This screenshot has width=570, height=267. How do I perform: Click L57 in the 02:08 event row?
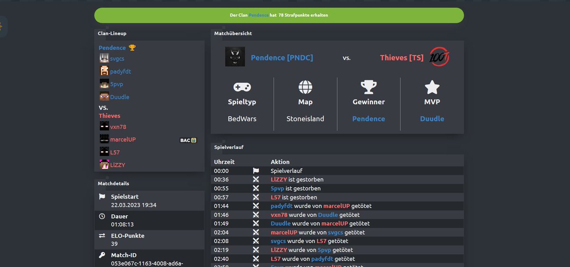[322, 241]
